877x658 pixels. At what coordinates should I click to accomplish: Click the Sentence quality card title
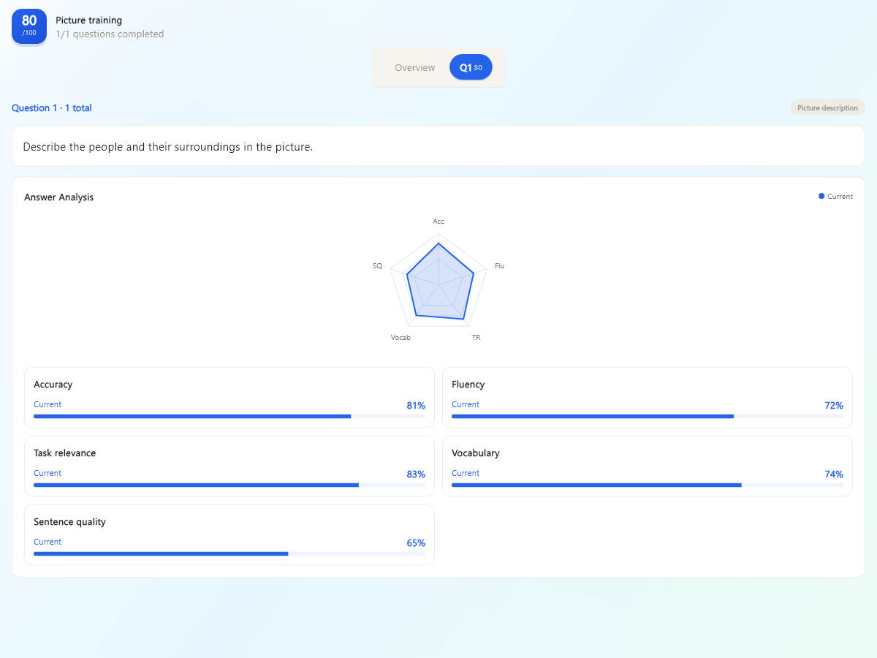pyautogui.click(x=70, y=522)
